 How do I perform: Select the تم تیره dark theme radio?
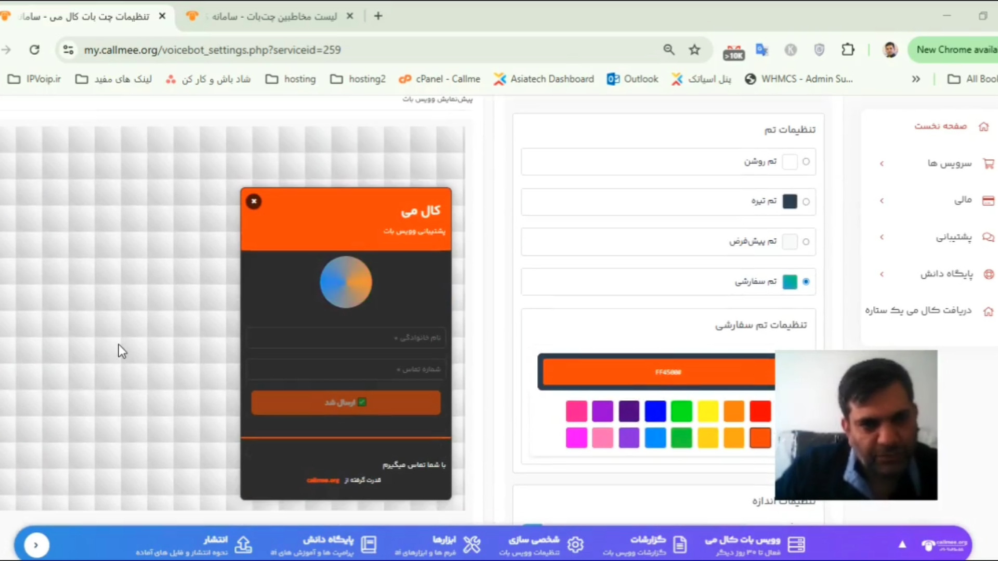(x=806, y=202)
